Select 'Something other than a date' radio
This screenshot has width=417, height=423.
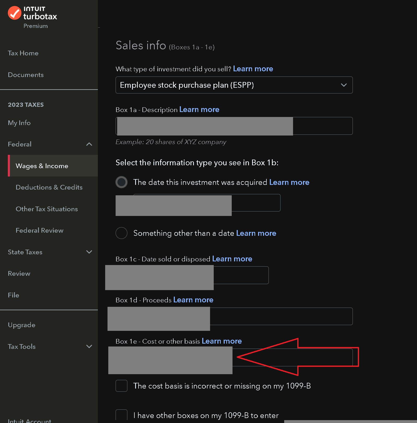click(x=121, y=233)
